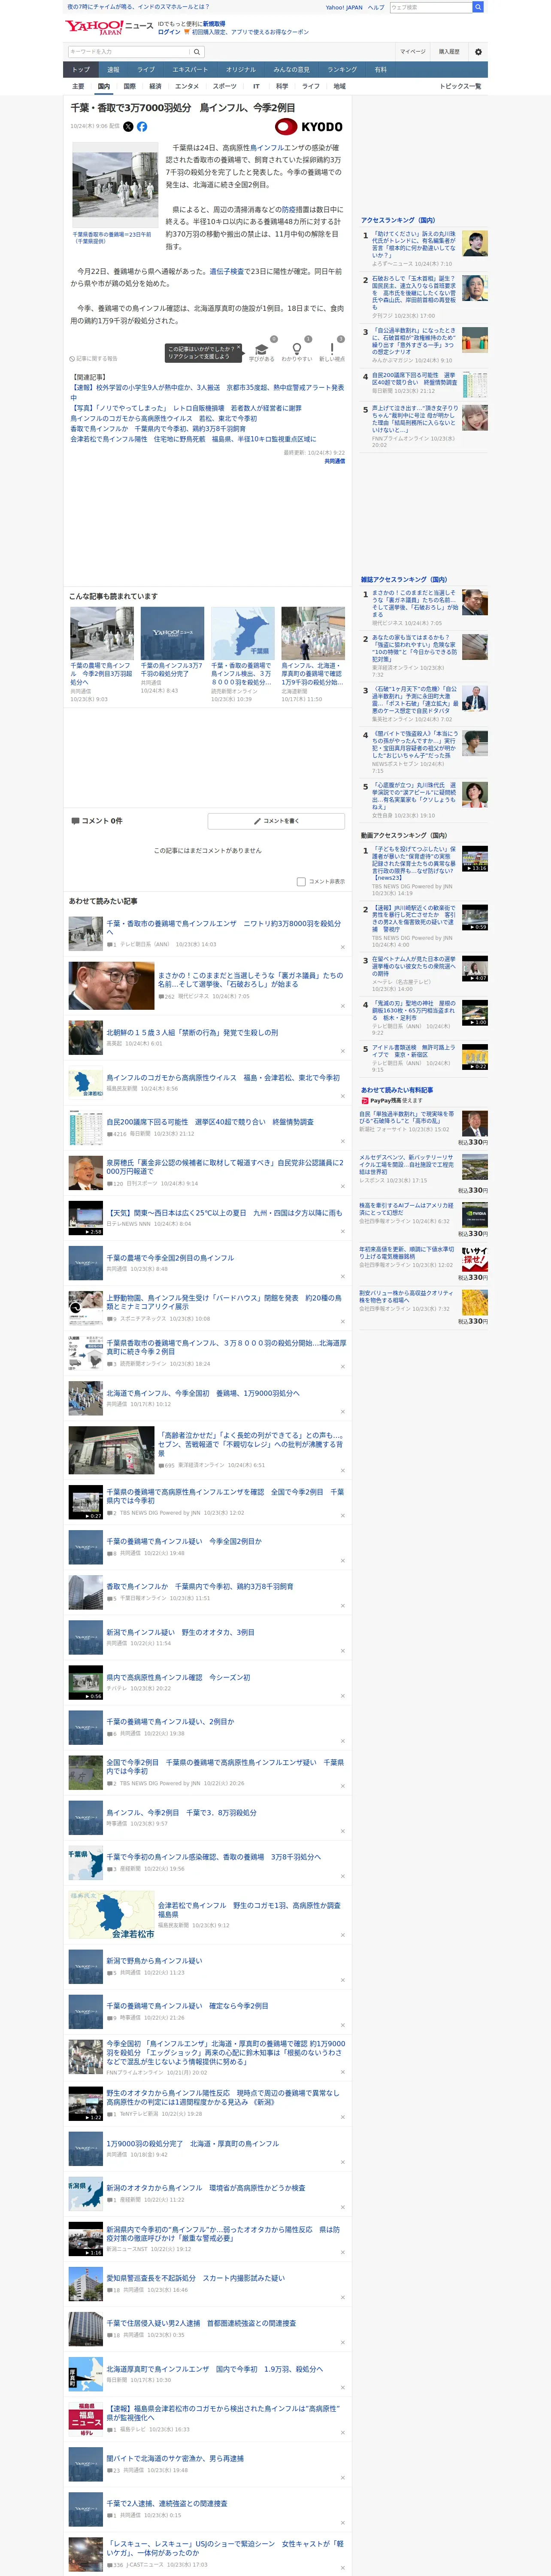Open the 速報 navigation tab
Image resolution: width=551 pixels, height=2576 pixels.
point(113,70)
